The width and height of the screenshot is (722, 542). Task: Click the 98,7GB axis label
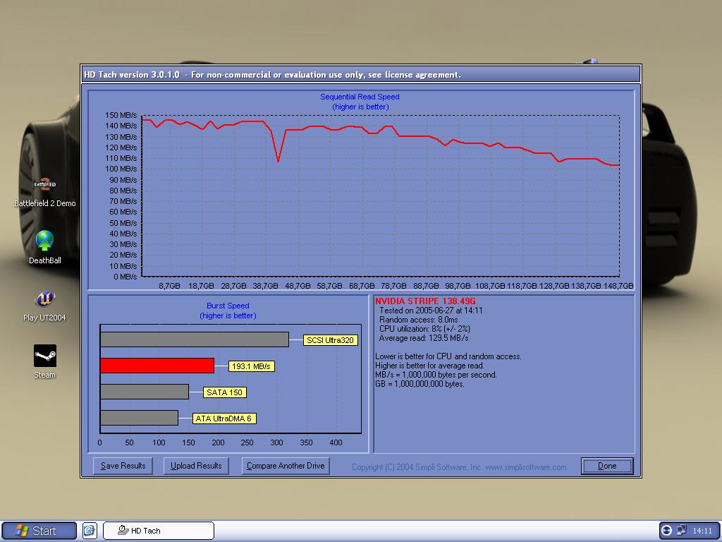coord(458,286)
